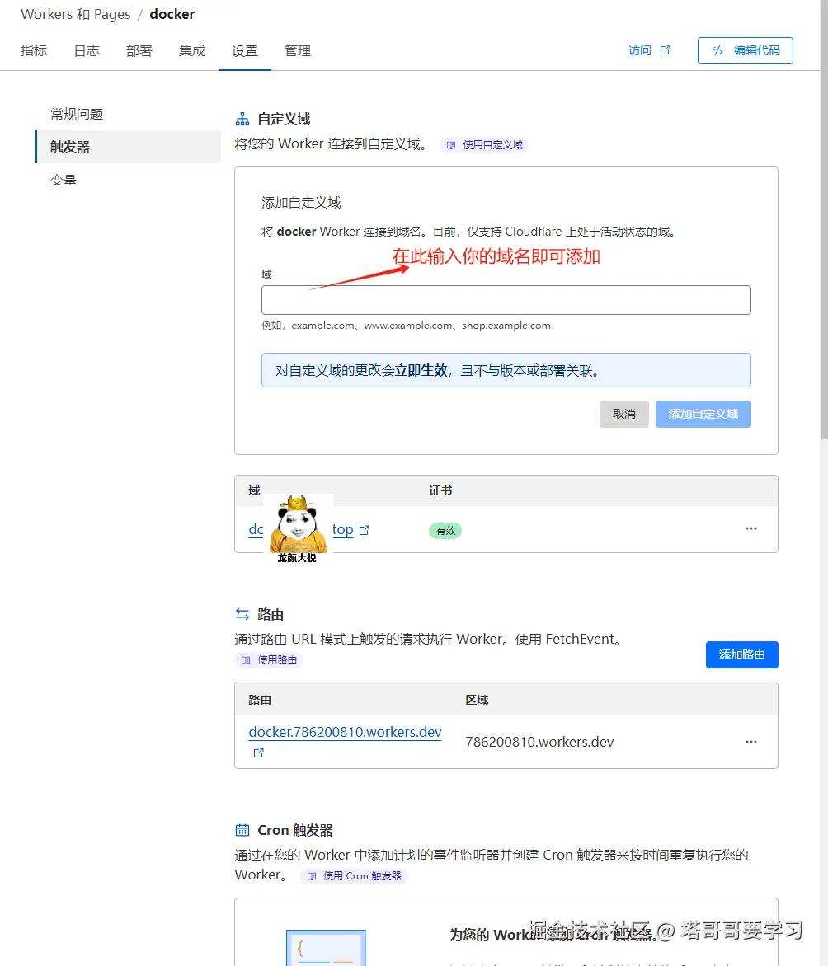Click the 路由 arrows icon
828x966 pixels.
pos(242,613)
